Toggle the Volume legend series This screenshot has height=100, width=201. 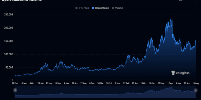point(118,8)
